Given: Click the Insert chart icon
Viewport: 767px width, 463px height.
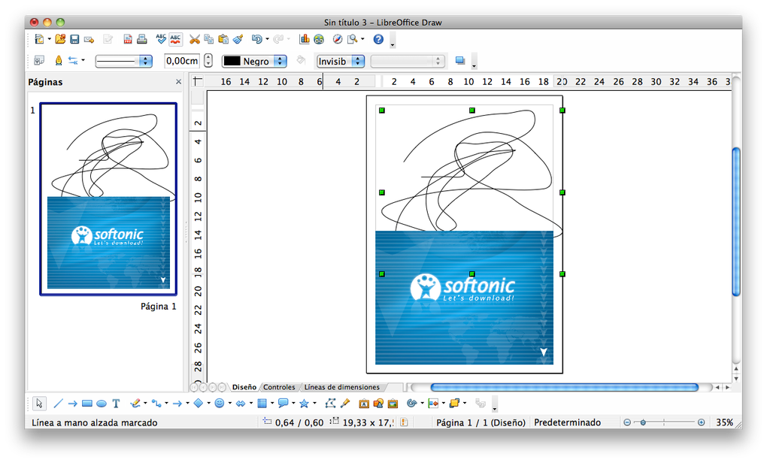Looking at the screenshot, I should click(305, 39).
